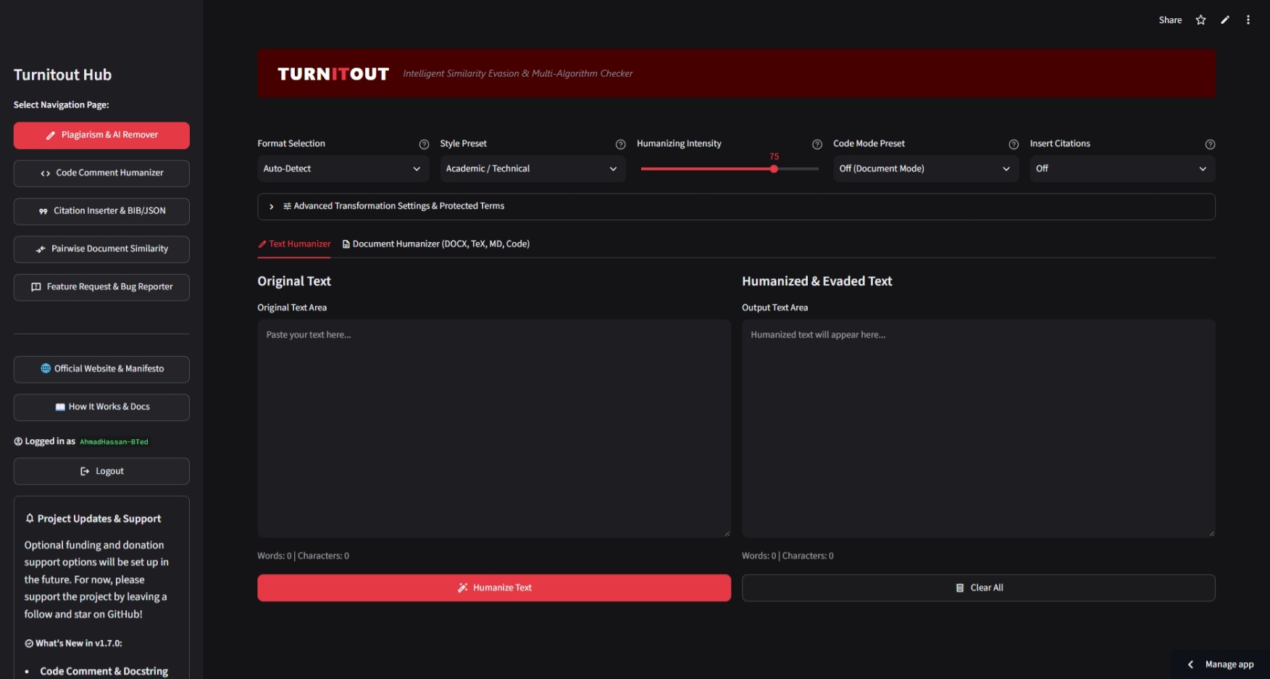Click the Clear All button
Screen dimensions: 1270x679
[x=979, y=588]
